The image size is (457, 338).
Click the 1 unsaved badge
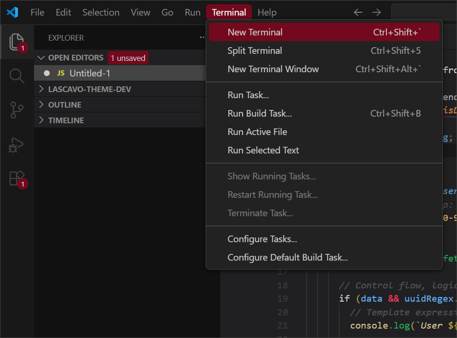click(128, 58)
